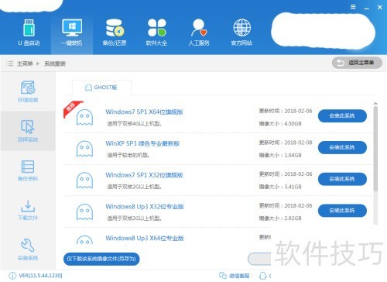Viewport: 387px width, 282px height.
Task: Open 人工服务 manual support
Action: [199, 33]
